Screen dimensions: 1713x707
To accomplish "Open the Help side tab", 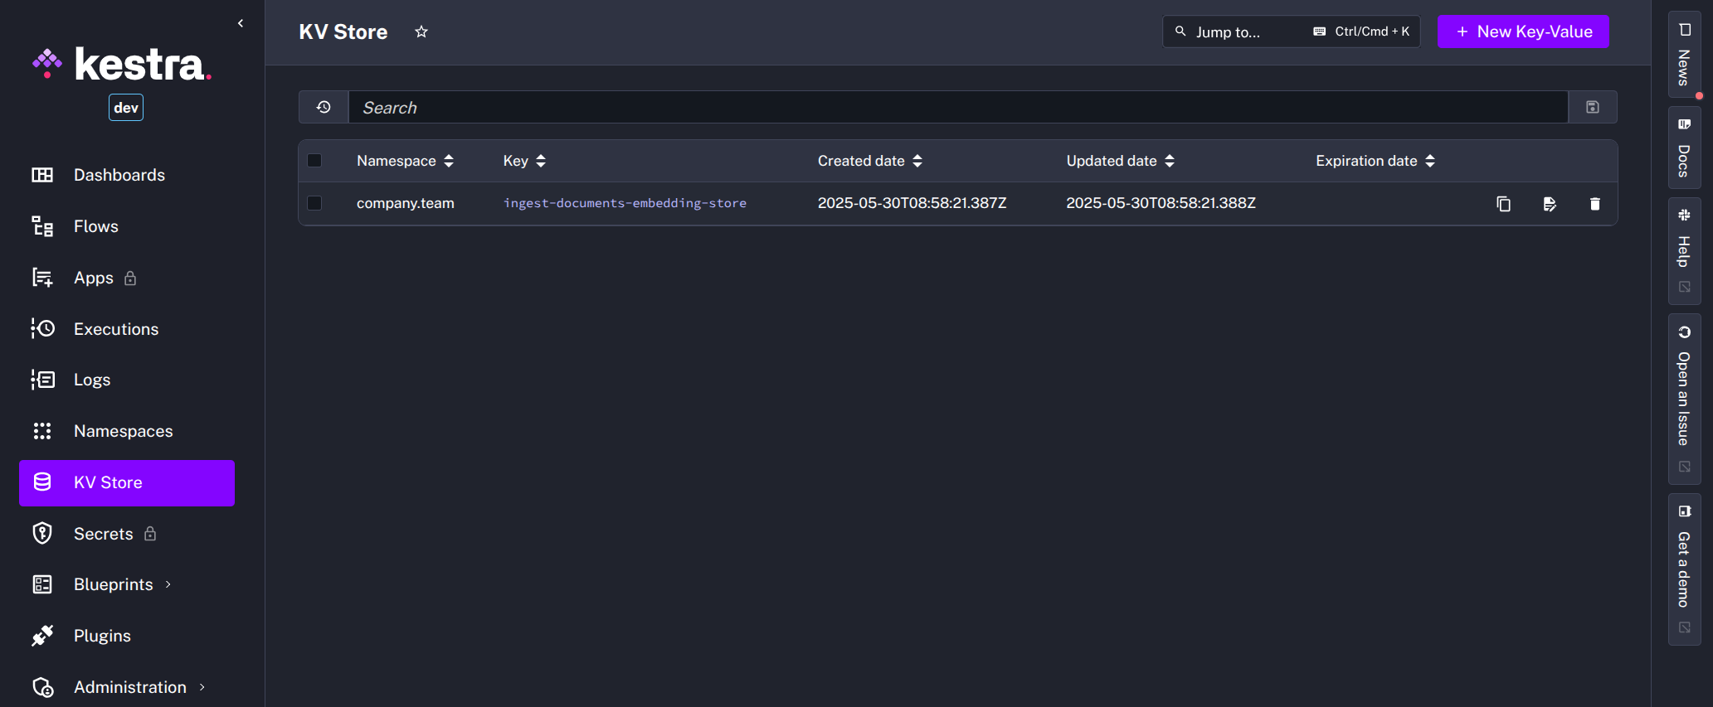I will click(1684, 251).
